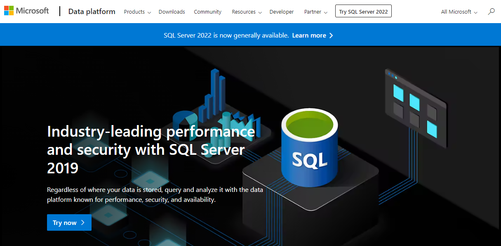Expand the Partner dropdown menu

[315, 12]
